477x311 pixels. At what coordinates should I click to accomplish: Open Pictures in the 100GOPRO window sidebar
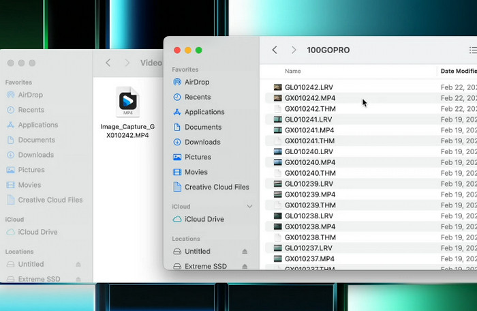point(192,157)
